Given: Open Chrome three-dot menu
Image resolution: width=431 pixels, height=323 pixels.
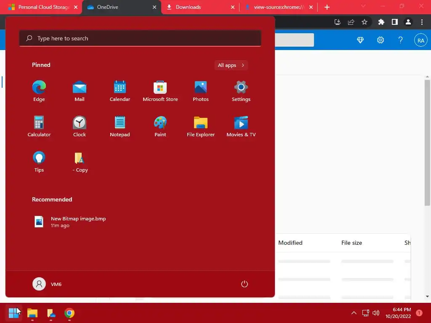Looking at the screenshot, I should pos(422,22).
